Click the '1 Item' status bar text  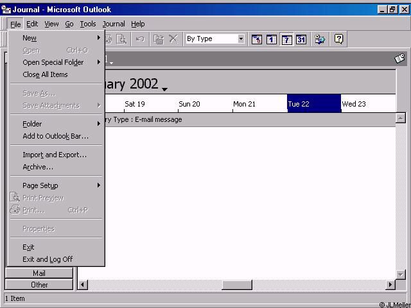(15, 298)
